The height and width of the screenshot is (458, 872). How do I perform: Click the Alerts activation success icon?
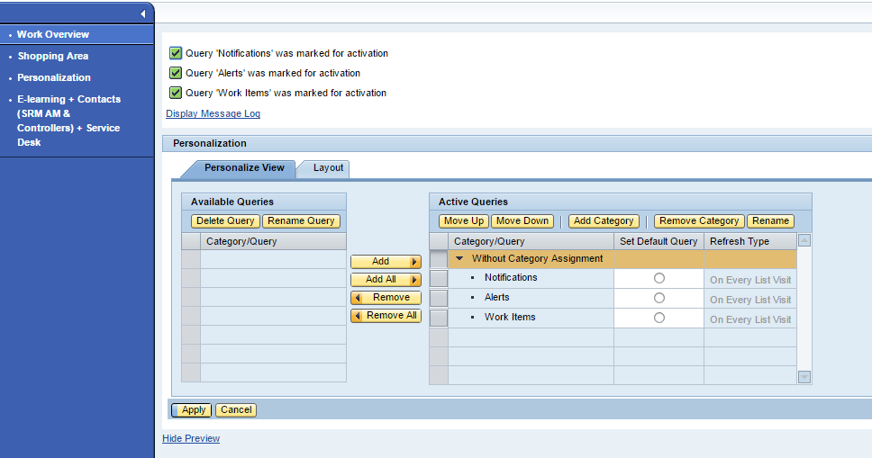(x=176, y=73)
